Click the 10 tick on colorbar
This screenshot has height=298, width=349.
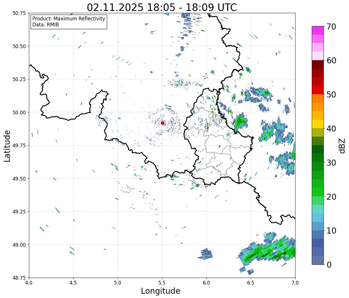[331, 231]
